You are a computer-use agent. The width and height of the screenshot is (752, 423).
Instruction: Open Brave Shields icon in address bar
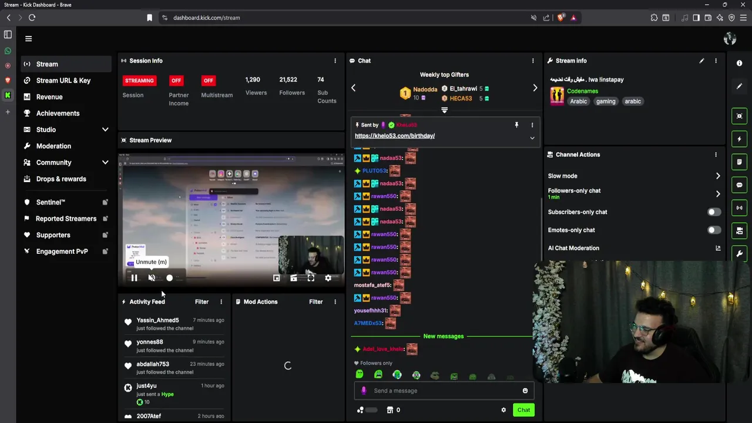560,18
